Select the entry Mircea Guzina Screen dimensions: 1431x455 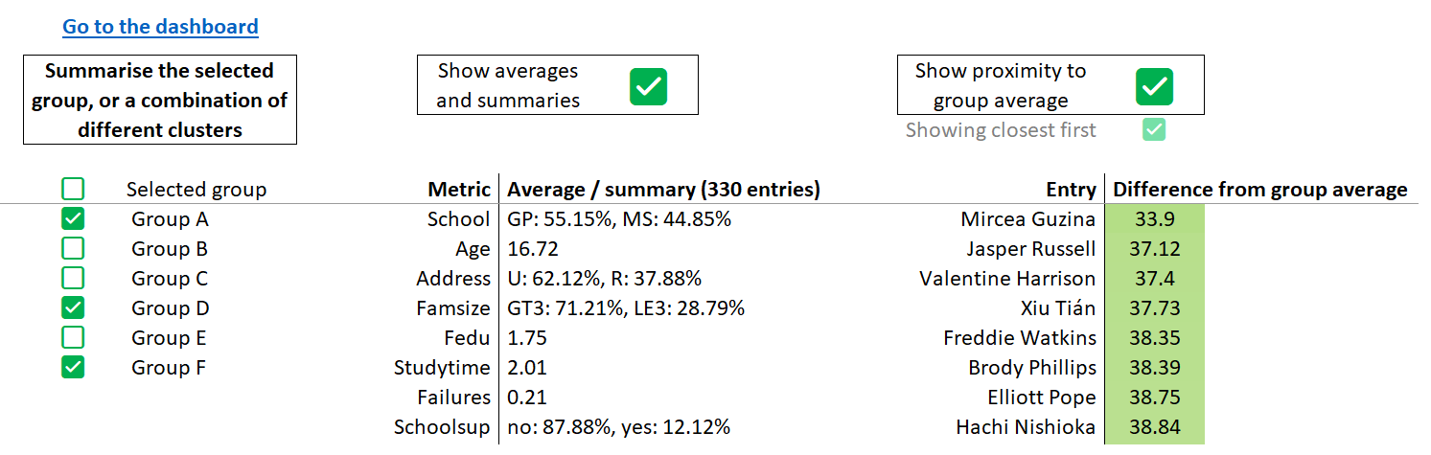click(x=1027, y=219)
